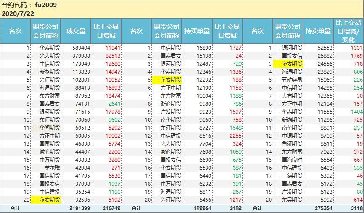Click the long position value 5456
364x213 pixels.
205,200
